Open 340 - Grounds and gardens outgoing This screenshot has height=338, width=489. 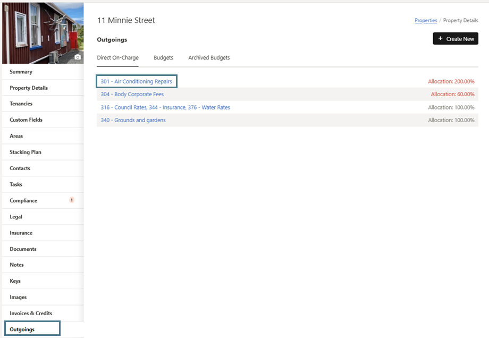133,120
